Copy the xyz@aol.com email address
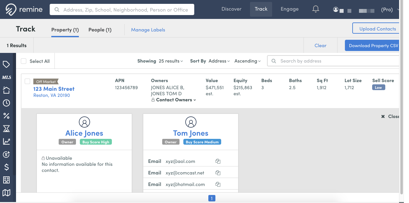Screen dimensions: 409x203 [x=218, y=161]
